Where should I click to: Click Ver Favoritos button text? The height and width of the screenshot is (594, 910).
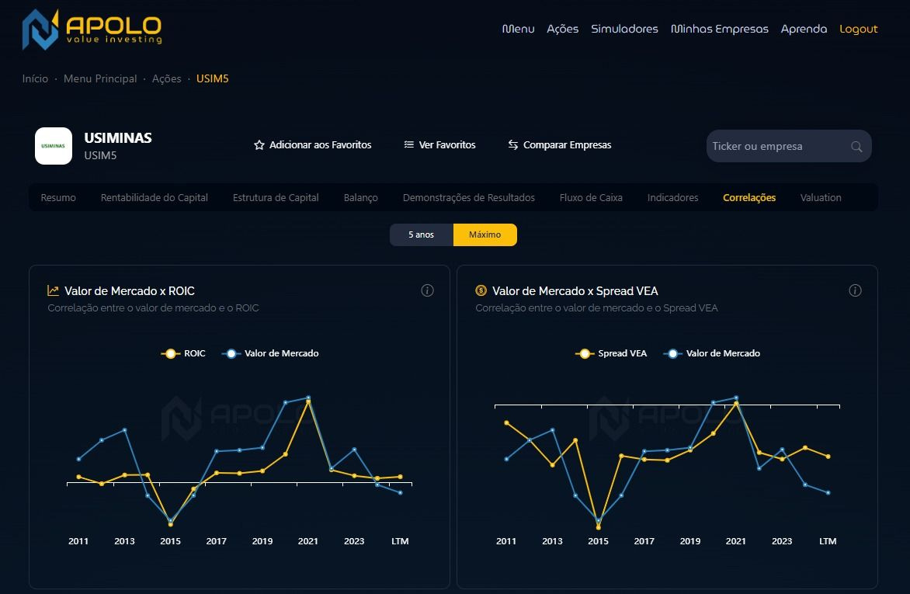point(447,145)
